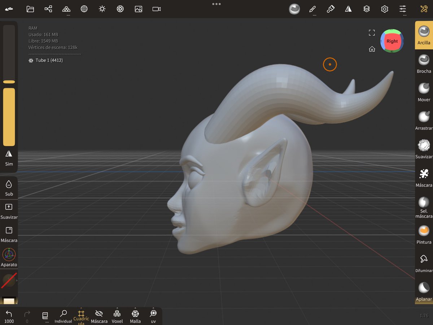Click the Nomad logo icon
Viewport: 433px width, 325px height.
tap(9, 9)
